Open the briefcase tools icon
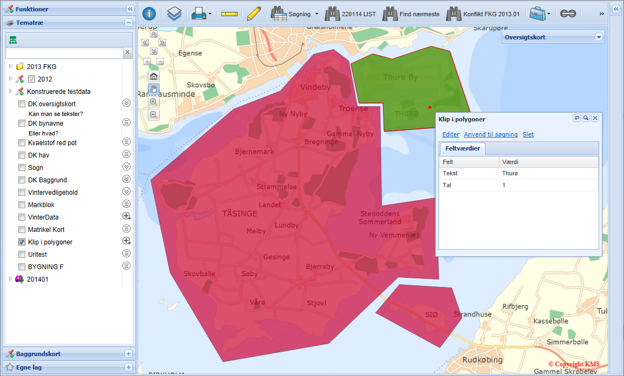 coord(537,14)
